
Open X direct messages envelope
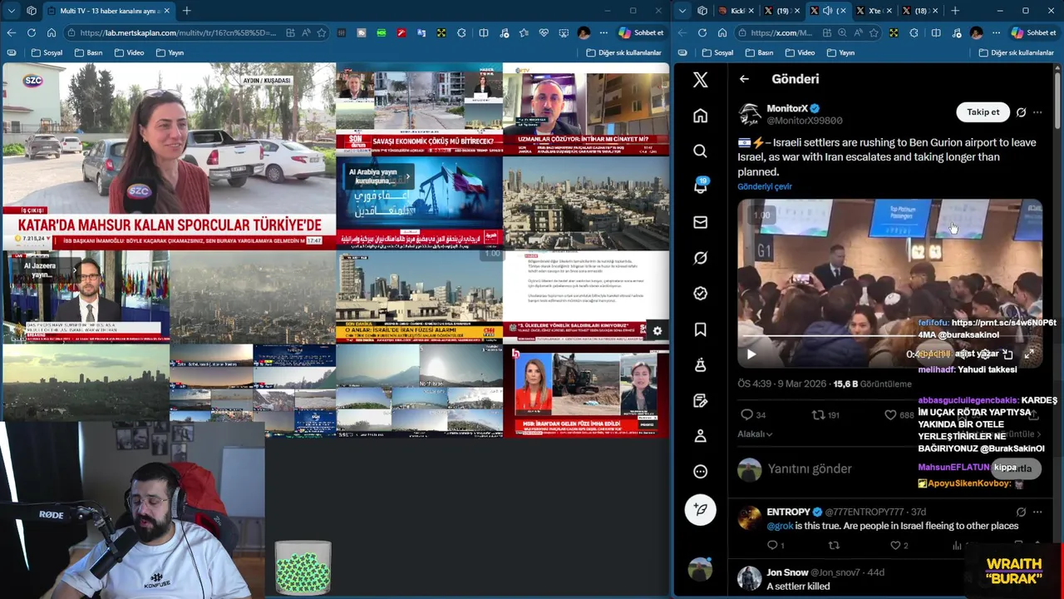point(700,222)
